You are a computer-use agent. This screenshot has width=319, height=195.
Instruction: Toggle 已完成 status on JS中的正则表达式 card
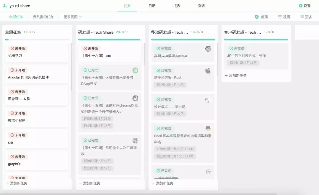click(237, 49)
